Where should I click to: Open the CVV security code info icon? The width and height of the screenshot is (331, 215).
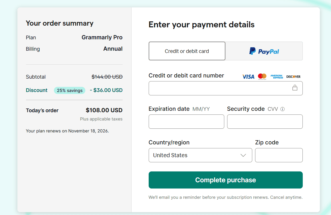pos(282,109)
